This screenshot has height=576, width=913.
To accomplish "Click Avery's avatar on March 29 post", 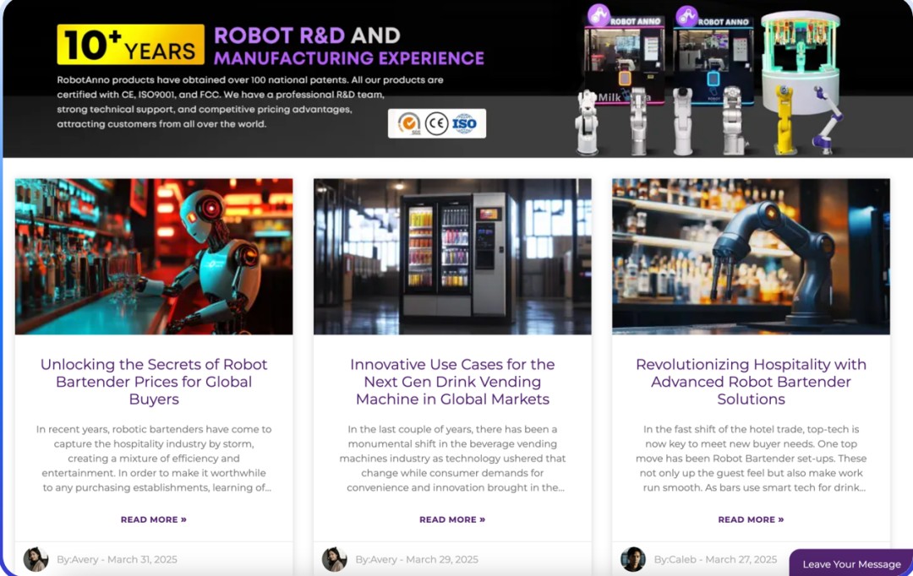I will [335, 559].
